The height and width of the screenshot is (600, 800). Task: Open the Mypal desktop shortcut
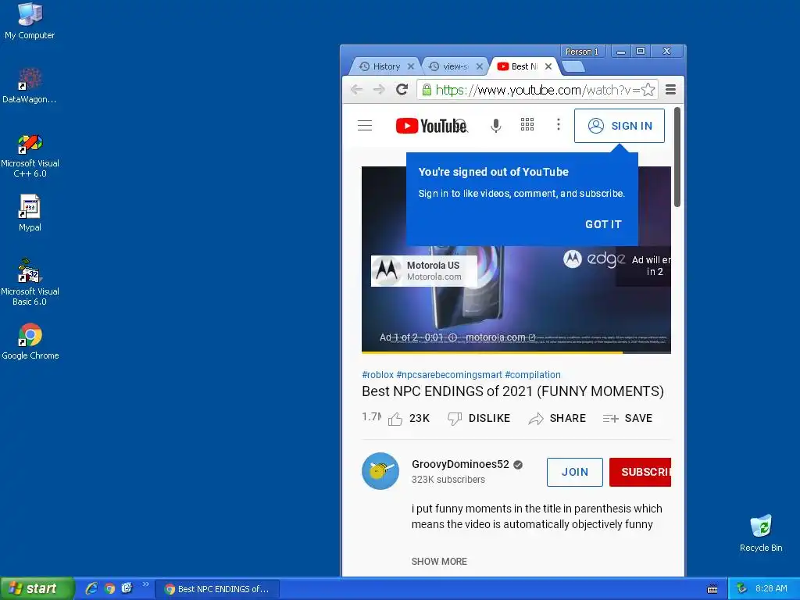pyautogui.click(x=30, y=213)
